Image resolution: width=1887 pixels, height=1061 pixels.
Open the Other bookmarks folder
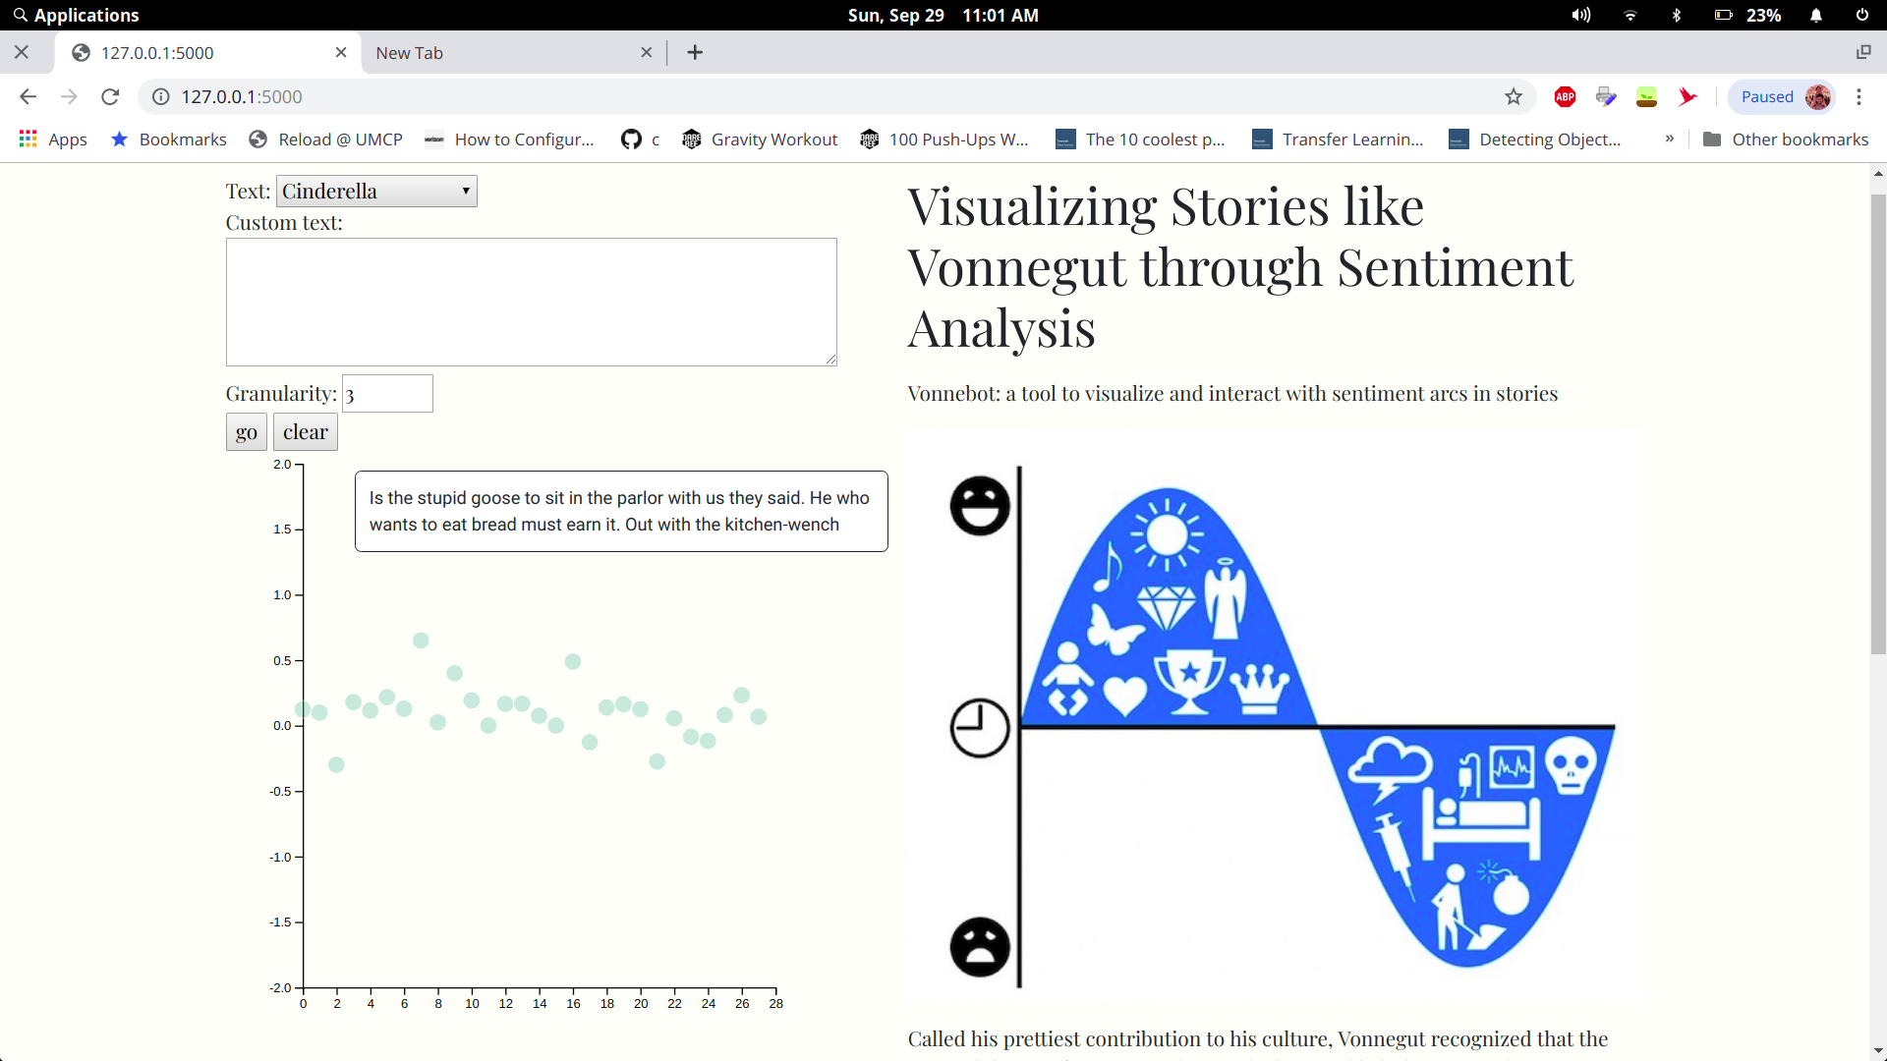(x=1785, y=139)
